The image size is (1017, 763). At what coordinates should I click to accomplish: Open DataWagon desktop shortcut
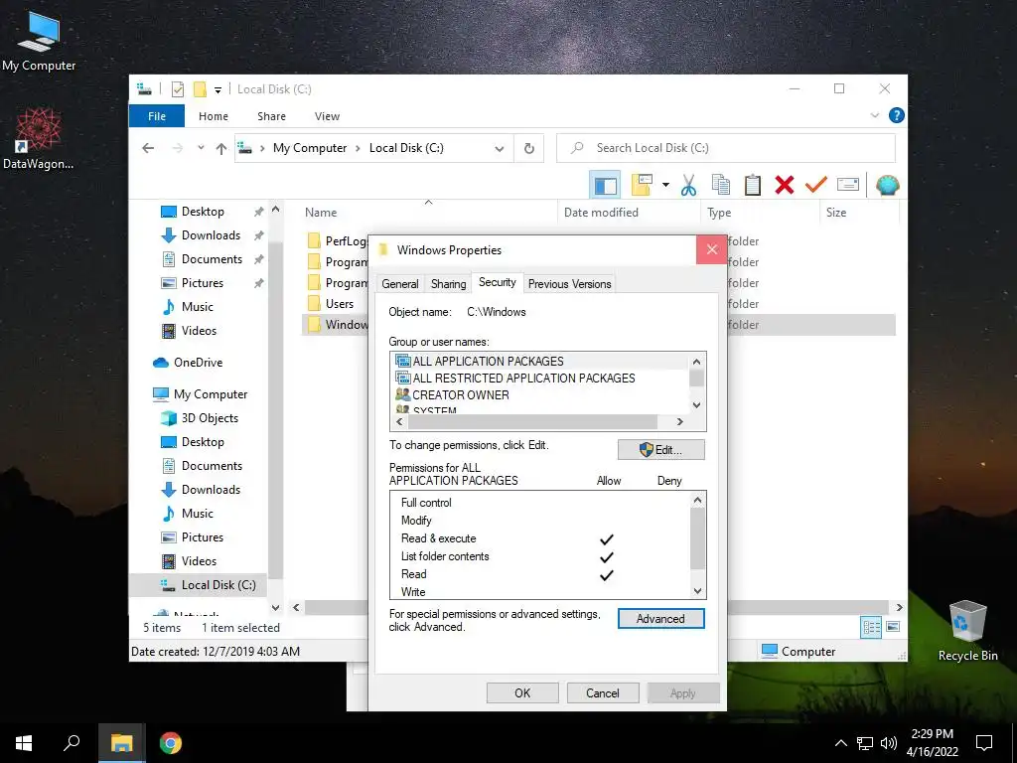(x=39, y=139)
